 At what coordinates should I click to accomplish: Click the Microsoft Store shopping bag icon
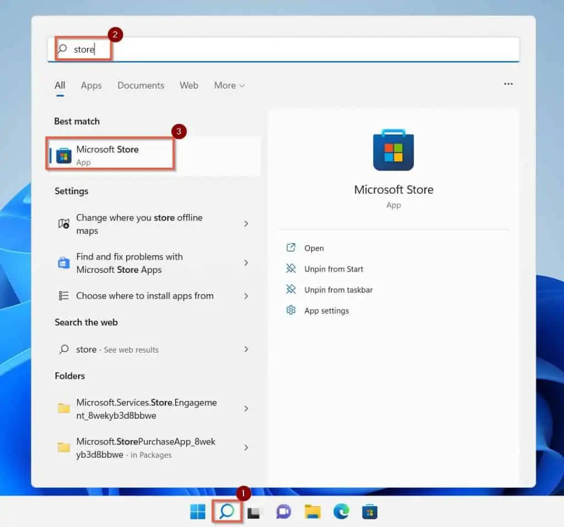[x=393, y=150]
